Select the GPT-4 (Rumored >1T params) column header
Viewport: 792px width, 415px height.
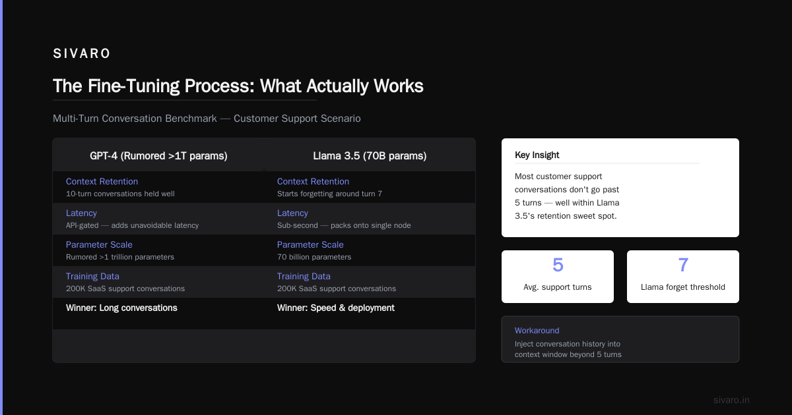tap(158, 156)
